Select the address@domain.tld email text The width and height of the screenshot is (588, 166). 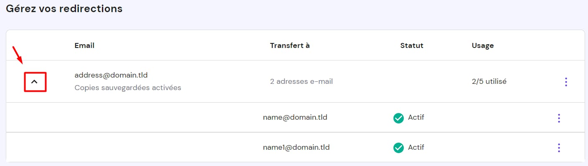(x=111, y=75)
